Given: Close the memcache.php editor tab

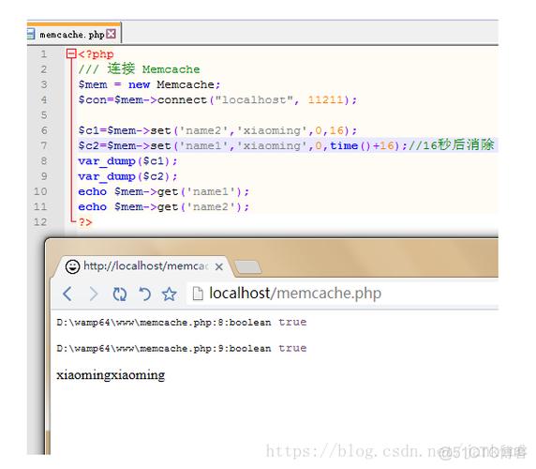Looking at the screenshot, I should (x=111, y=34).
